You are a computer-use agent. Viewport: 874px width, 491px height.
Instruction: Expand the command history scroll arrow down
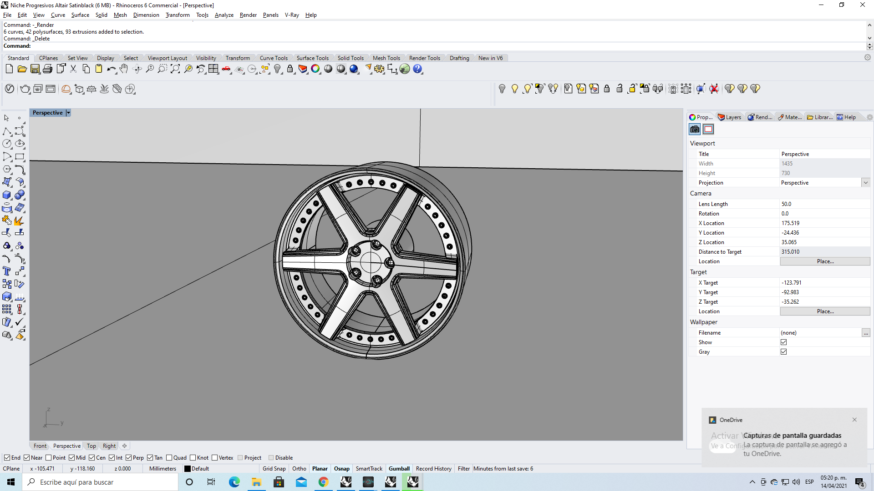869,38
